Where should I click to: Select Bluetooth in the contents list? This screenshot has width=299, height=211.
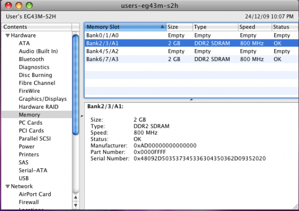tap(32, 59)
